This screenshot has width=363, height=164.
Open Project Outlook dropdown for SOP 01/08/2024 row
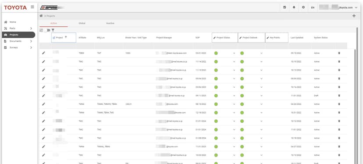click(262, 138)
